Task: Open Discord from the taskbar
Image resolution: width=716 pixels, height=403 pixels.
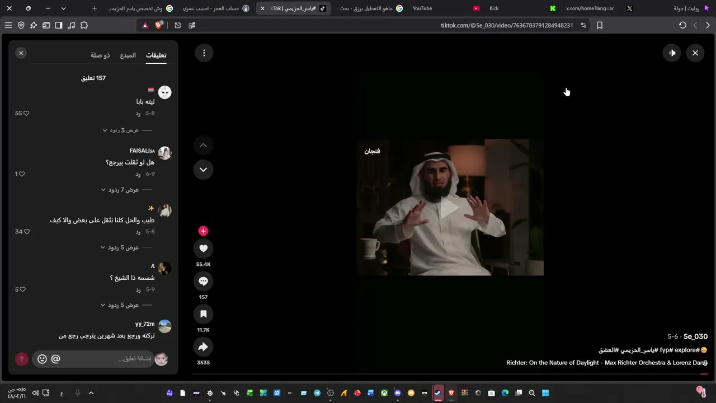Action: [398, 393]
